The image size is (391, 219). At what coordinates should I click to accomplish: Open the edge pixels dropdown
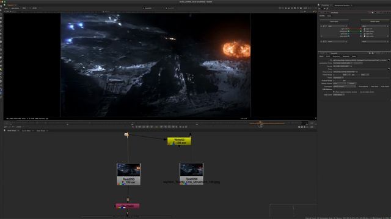(338, 95)
